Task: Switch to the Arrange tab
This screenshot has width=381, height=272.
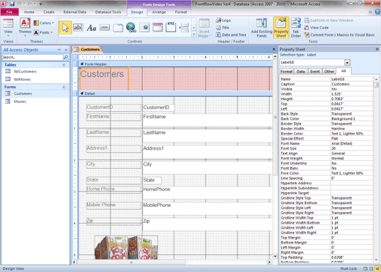Action: click(159, 12)
